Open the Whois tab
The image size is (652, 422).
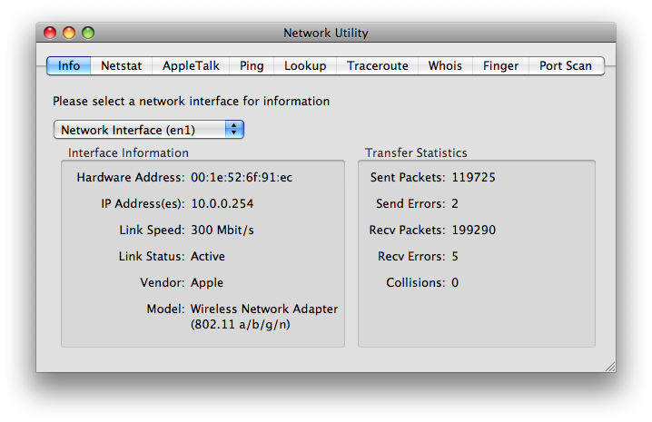click(x=445, y=65)
